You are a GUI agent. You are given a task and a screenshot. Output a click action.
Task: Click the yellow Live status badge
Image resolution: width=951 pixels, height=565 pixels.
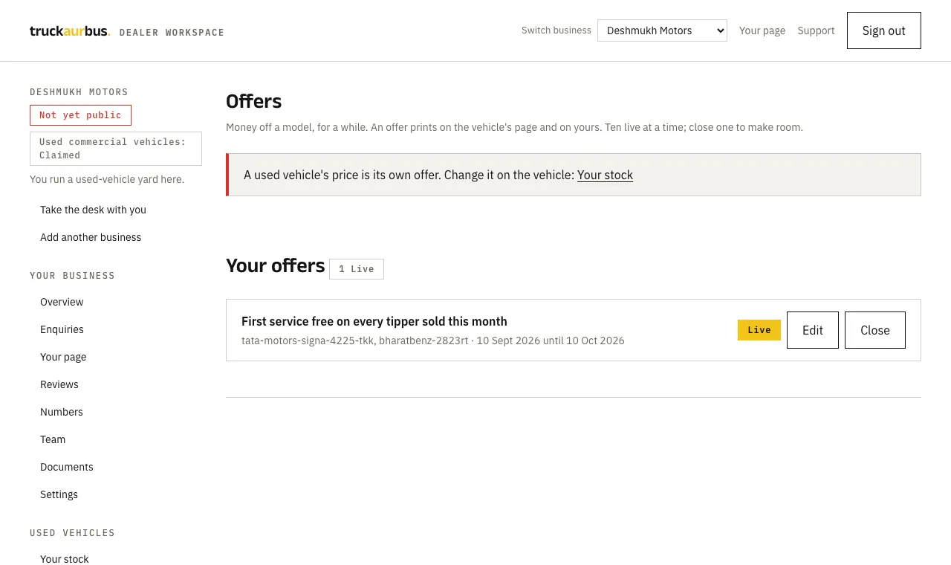tap(759, 330)
